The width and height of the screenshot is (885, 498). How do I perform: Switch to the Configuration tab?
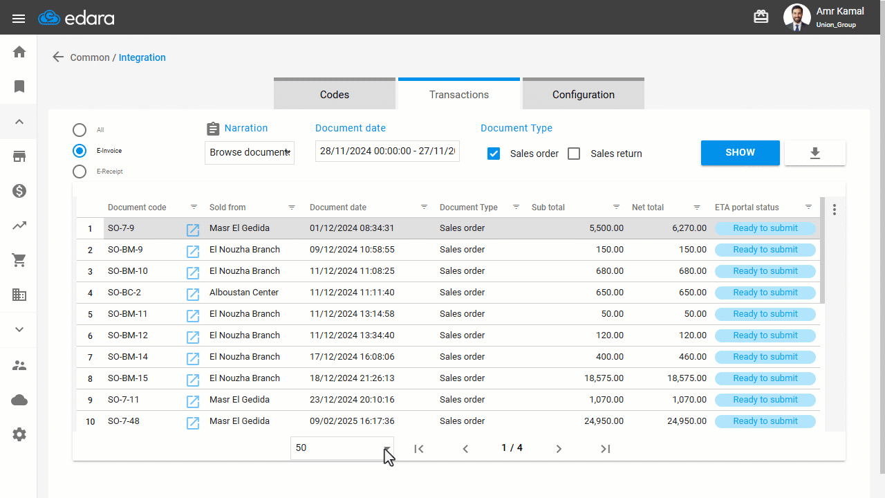tap(584, 93)
